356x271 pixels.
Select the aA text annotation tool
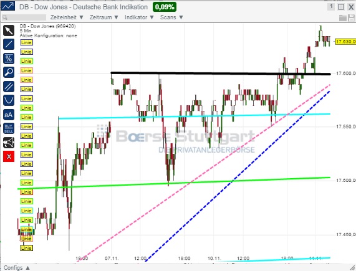(x=9, y=115)
